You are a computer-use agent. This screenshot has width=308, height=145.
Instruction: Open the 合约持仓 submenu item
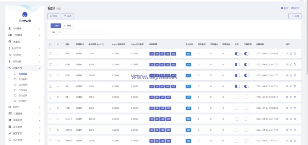[x=23, y=90]
